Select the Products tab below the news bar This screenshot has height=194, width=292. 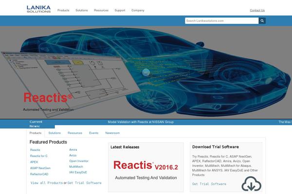(36, 133)
